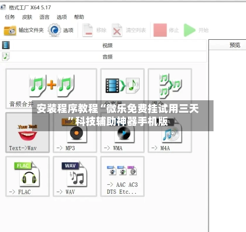The width and height of the screenshot is (246, 232).
Task: Expand the 视频 video category
Action: (x=103, y=45)
